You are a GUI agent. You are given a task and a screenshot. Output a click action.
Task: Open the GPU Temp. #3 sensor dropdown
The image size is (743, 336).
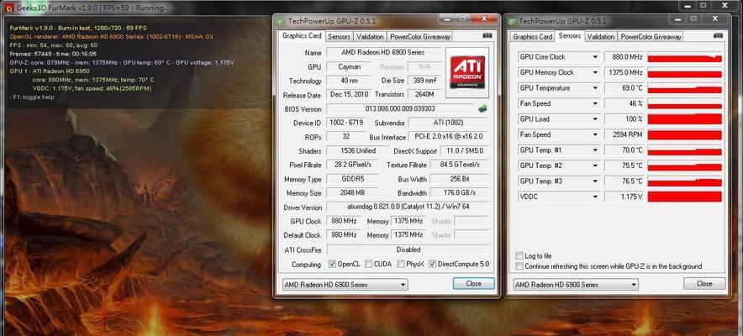(596, 181)
